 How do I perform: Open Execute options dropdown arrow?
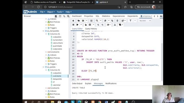click(x=81, y=25)
